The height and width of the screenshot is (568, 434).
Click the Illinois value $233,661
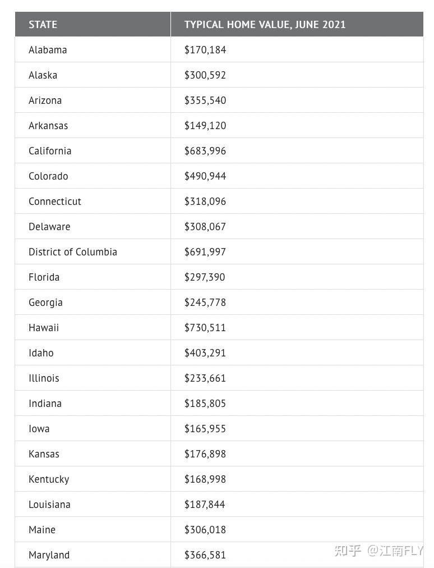click(205, 378)
